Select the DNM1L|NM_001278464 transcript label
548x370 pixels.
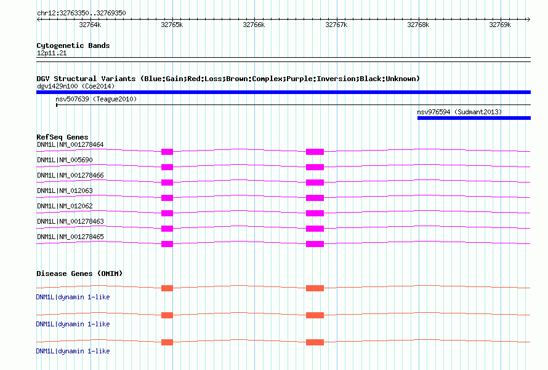70,144
